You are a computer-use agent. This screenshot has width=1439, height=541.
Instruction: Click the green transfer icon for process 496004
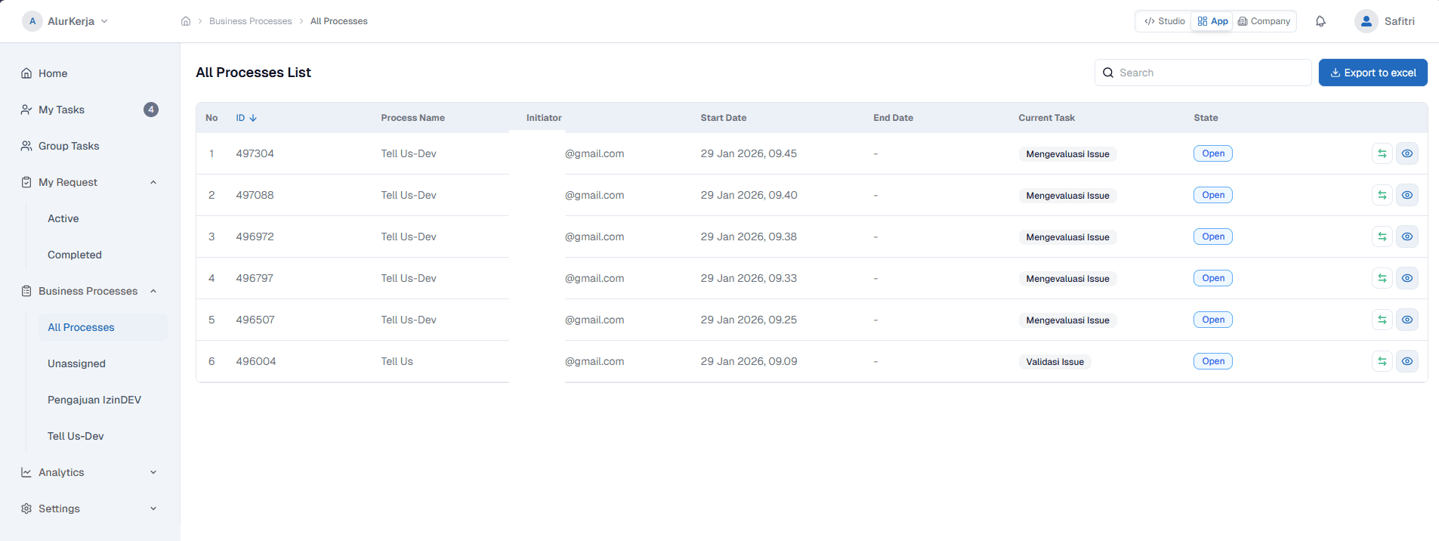(x=1382, y=361)
